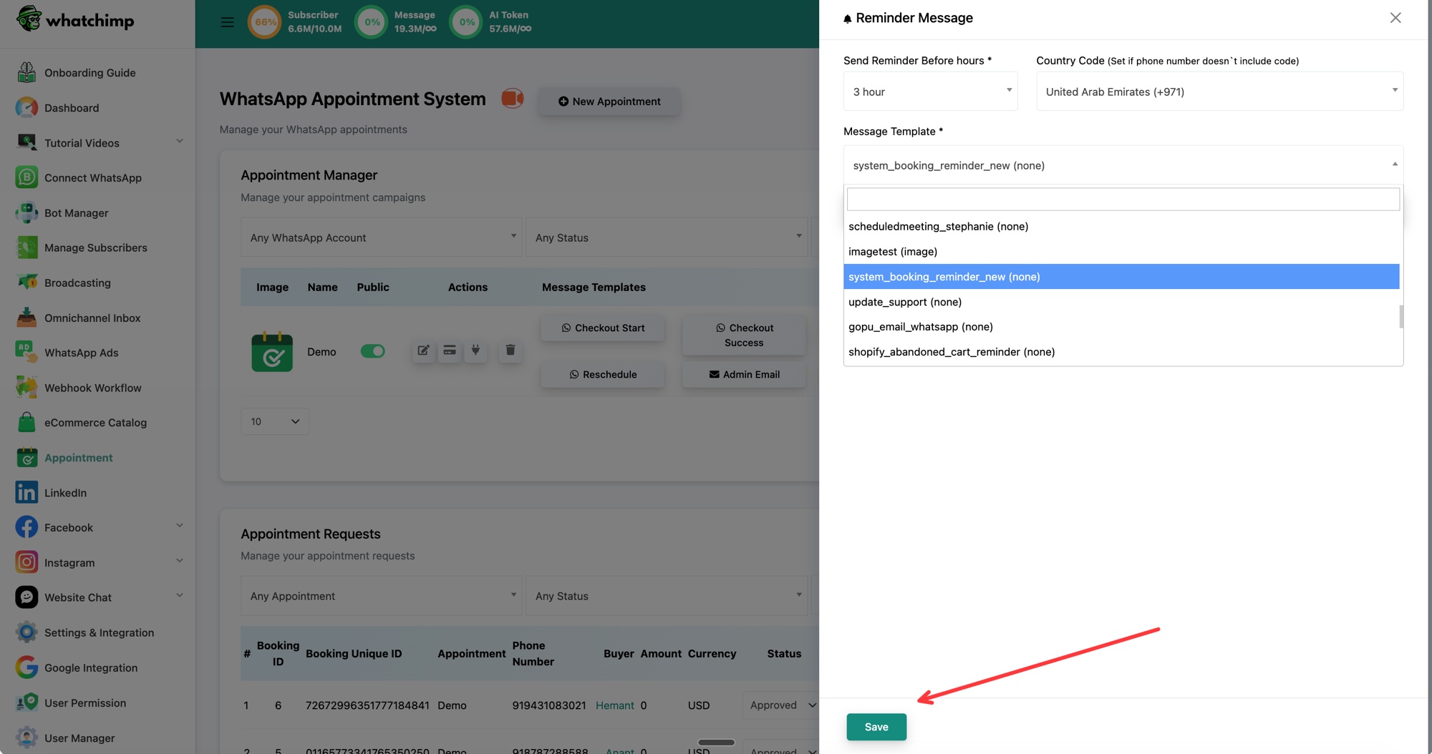Click New Appointment button

[609, 102]
